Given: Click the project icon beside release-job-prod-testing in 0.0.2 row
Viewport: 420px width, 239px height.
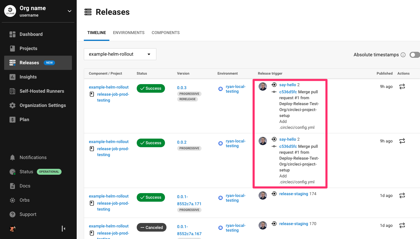Looking at the screenshot, I should tap(92, 149).
